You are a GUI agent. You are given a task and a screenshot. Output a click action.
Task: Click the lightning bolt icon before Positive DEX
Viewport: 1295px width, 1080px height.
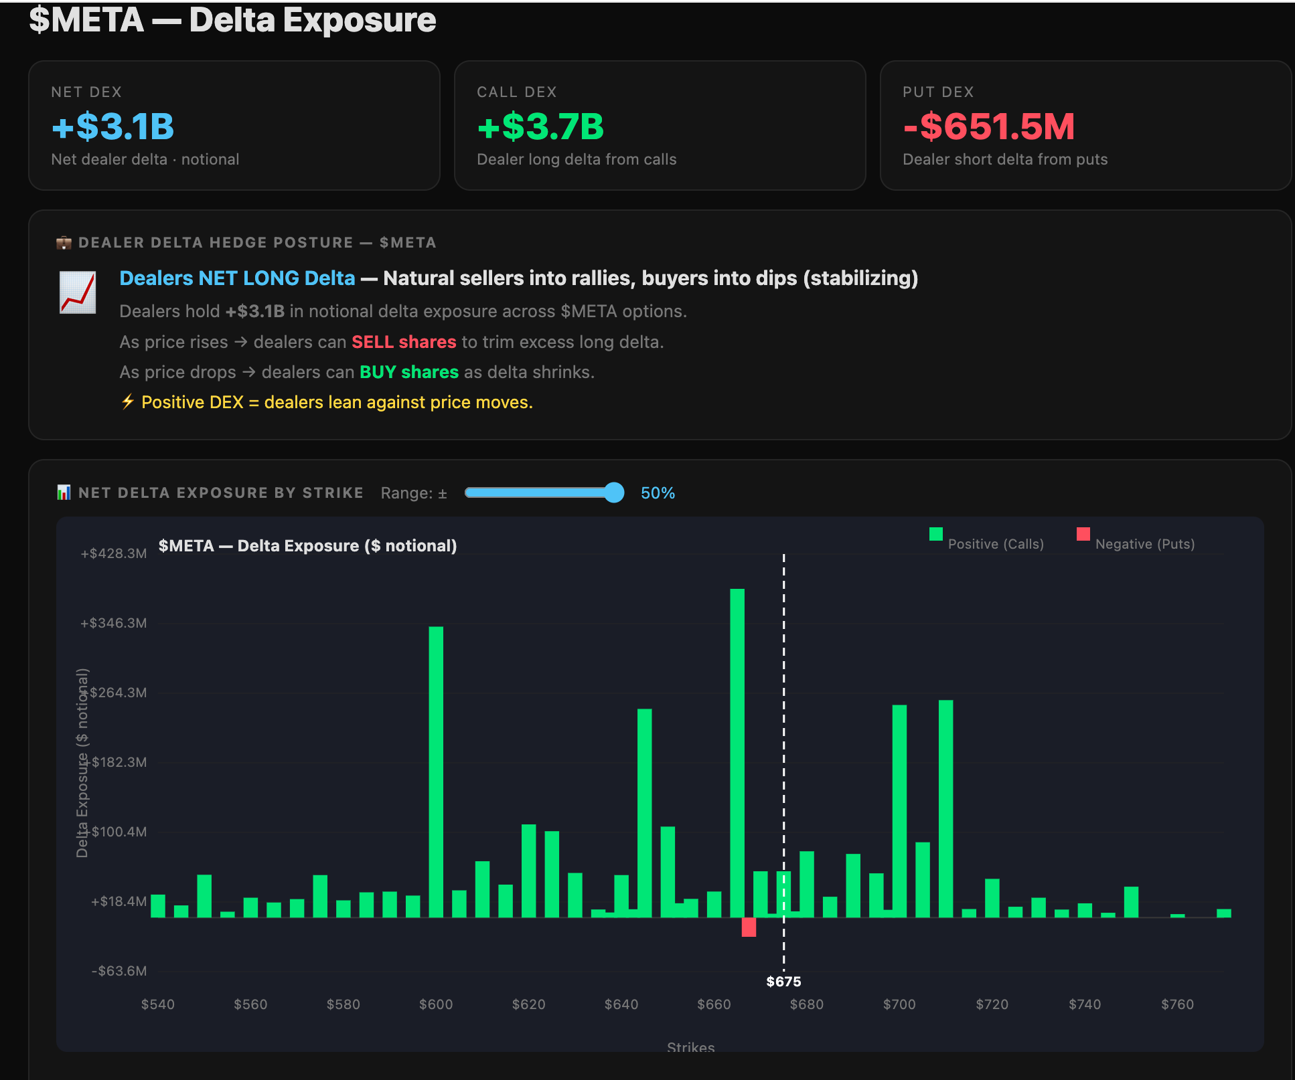(127, 401)
